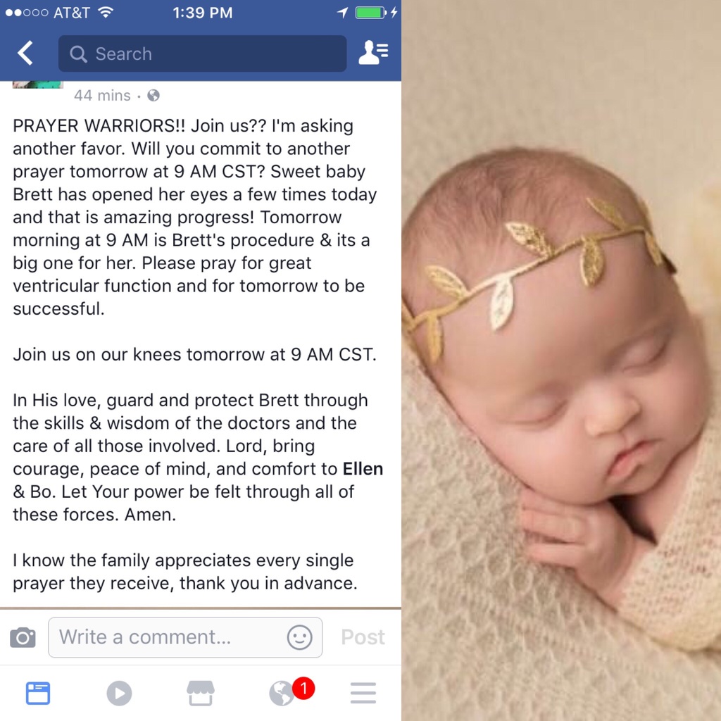Open the Marketplace storefront tab
Screen dimensions: 721x721
click(x=201, y=693)
